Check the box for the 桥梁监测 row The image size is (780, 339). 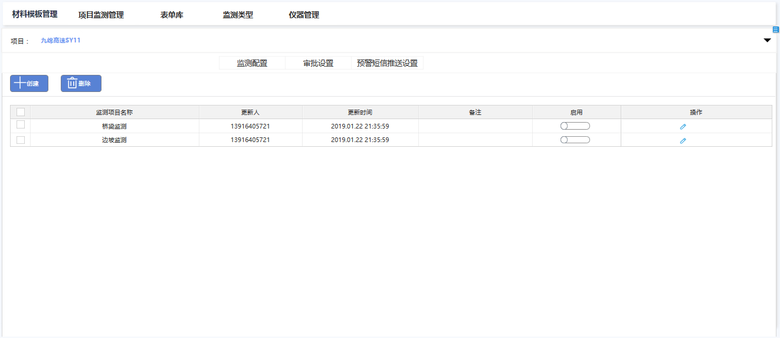pos(21,125)
